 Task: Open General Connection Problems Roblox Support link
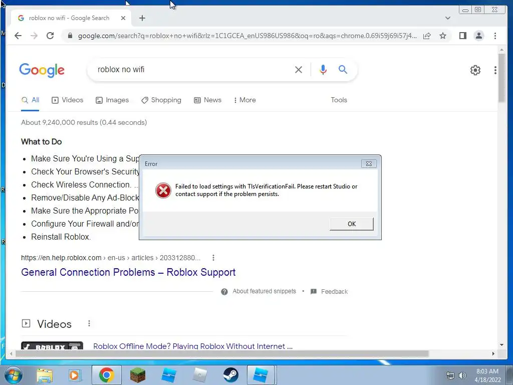tap(128, 272)
